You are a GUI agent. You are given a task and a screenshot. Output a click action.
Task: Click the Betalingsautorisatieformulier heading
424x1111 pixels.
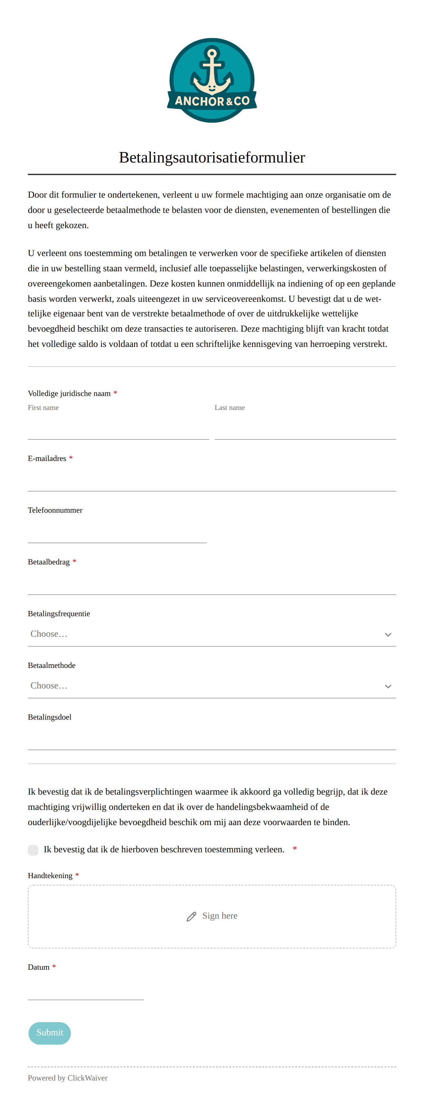click(212, 158)
